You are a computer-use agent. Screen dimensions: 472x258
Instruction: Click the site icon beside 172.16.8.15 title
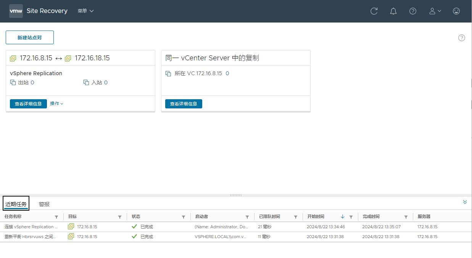(13, 58)
